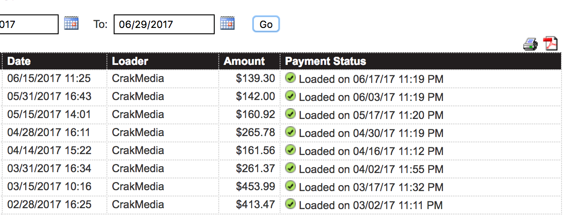Open the From date calendar picker

[71, 23]
